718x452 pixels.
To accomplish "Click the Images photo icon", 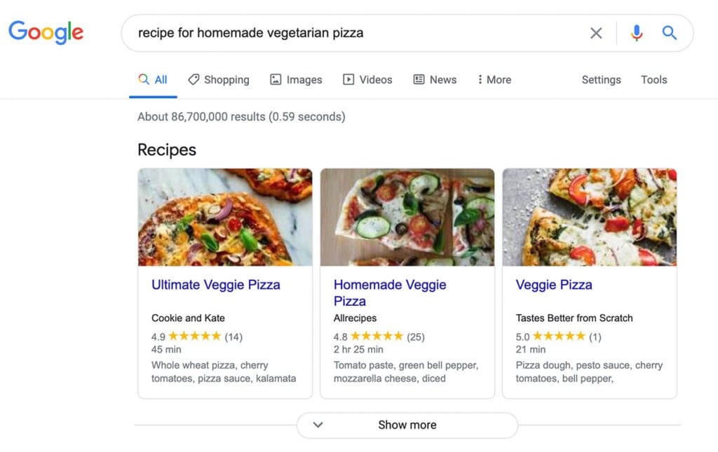I will [276, 80].
